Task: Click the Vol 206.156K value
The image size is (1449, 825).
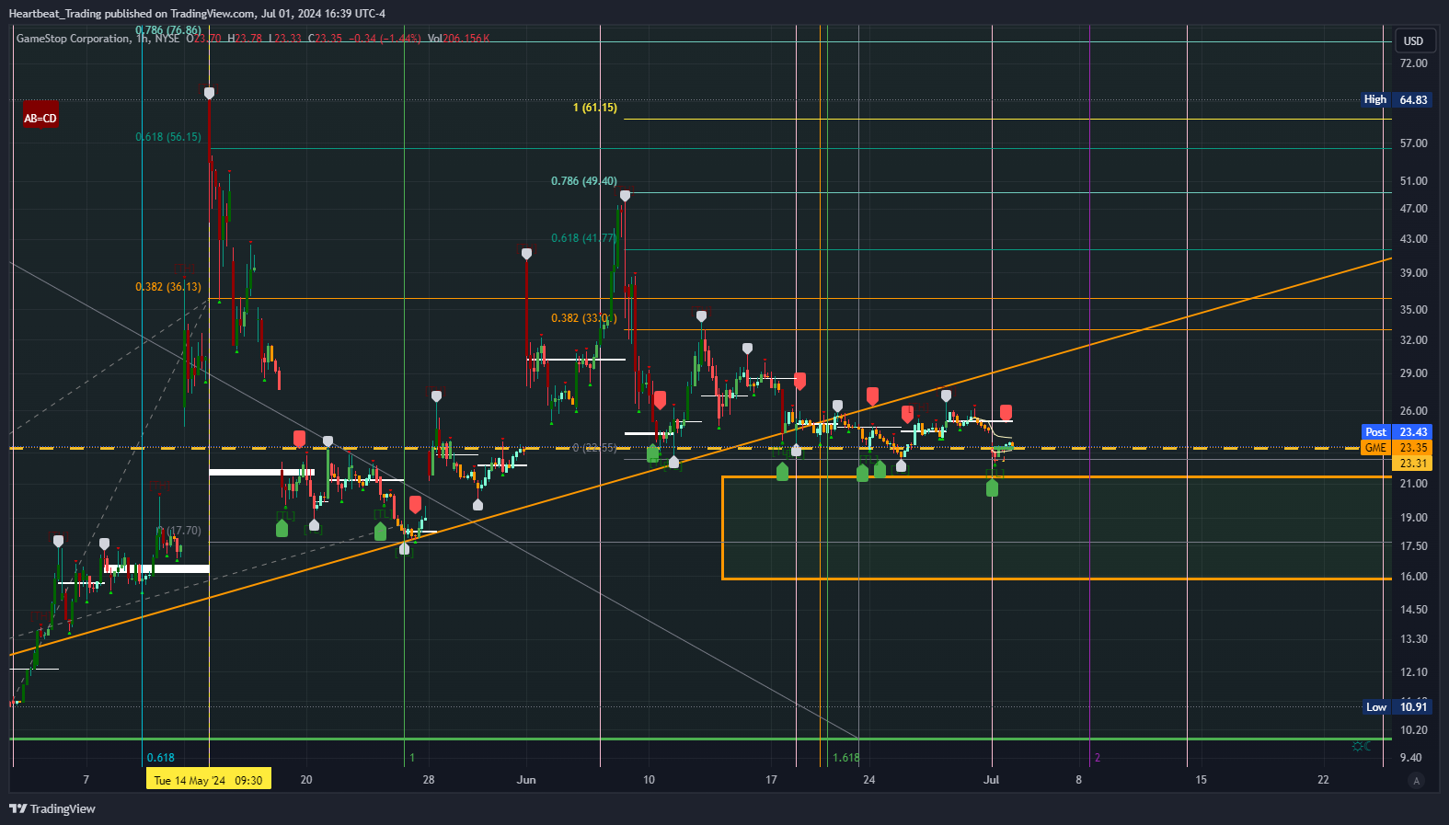Action: 459,39
